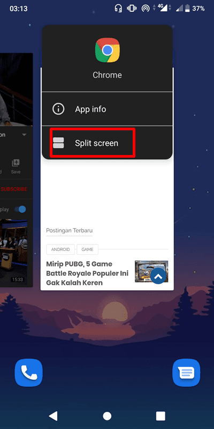The height and width of the screenshot is (429, 214).
Task: Tap the Android back navigation button
Action: 53,416
